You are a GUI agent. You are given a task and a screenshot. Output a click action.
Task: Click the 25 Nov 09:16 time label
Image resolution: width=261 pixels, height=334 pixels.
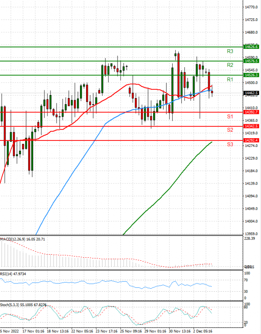131,331
